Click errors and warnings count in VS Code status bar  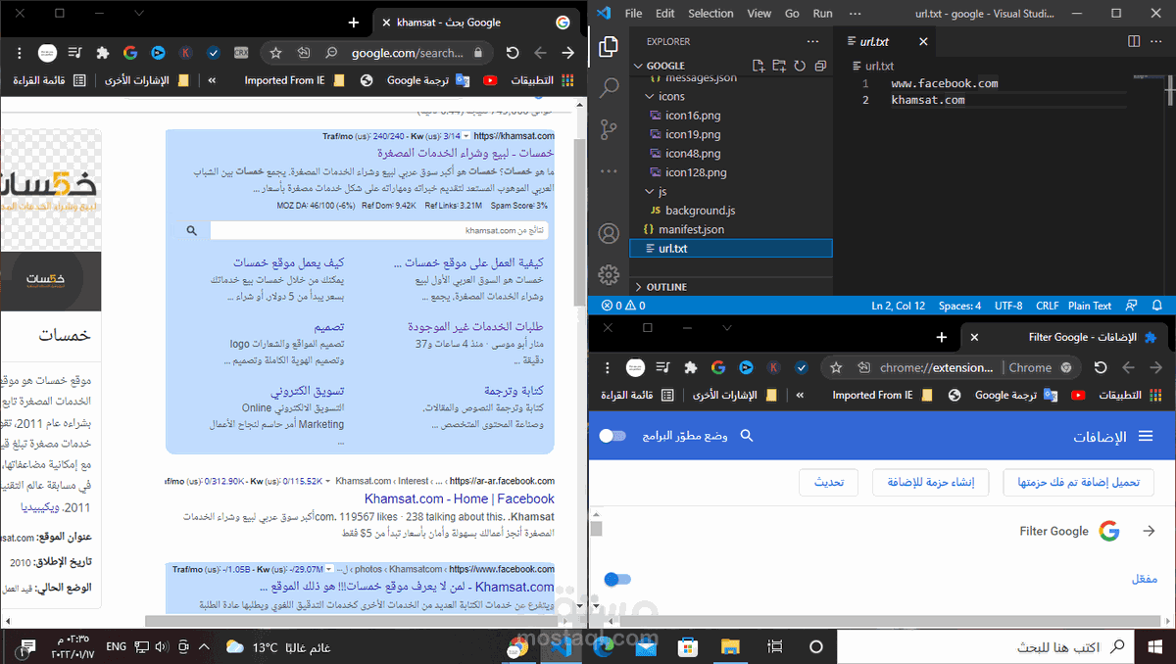click(x=623, y=306)
